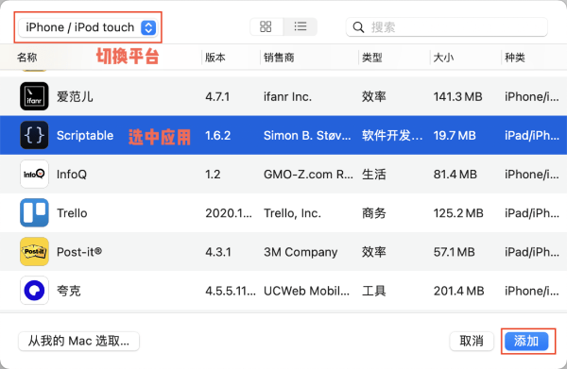The height and width of the screenshot is (369, 567).
Task: Click the 夸克 browser icon
Action: 34,291
